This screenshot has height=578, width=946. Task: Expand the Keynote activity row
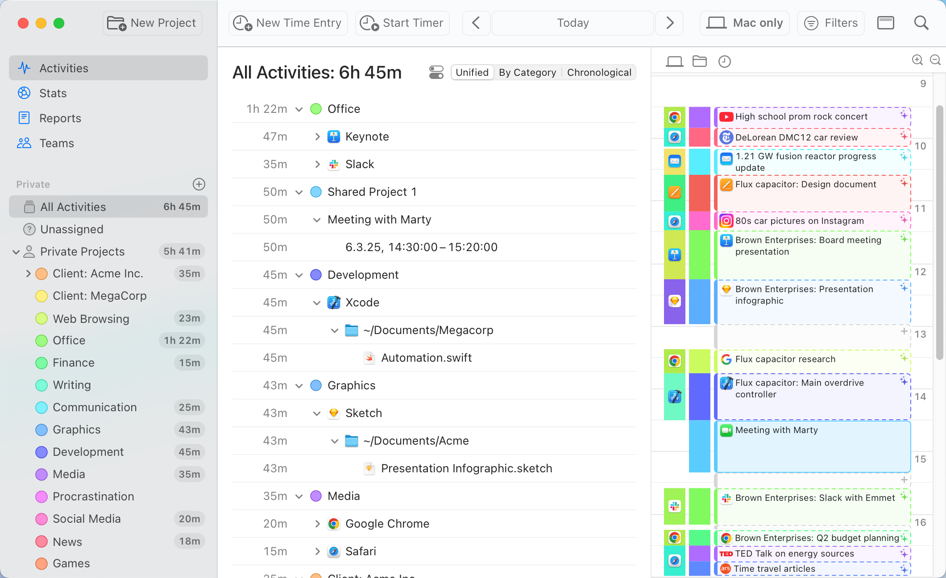[x=317, y=136]
